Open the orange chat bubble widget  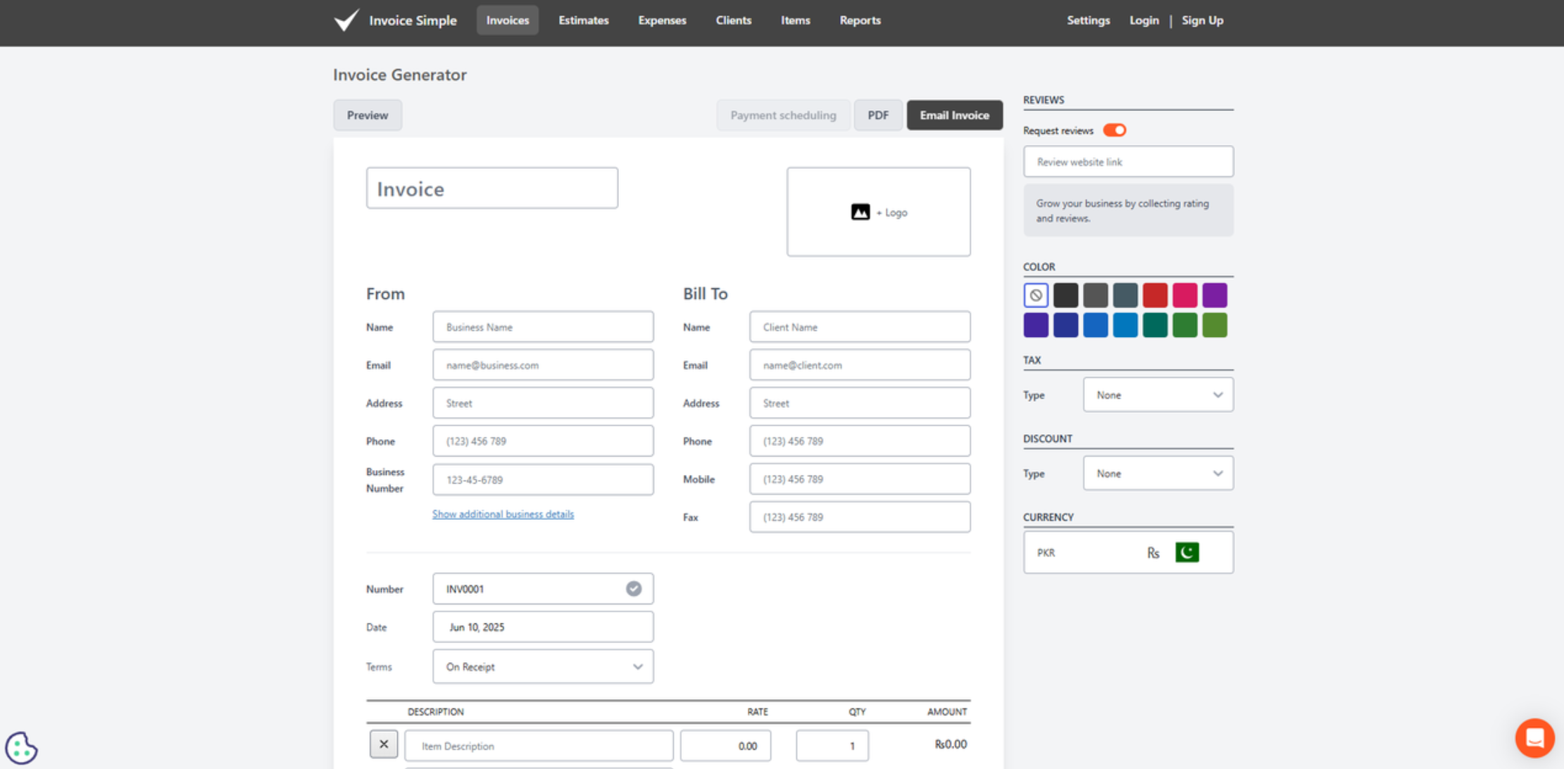(1534, 737)
